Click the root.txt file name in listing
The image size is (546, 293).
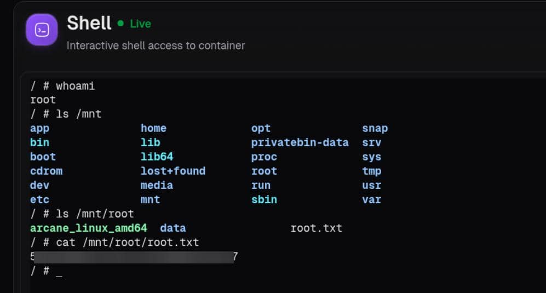coord(316,228)
